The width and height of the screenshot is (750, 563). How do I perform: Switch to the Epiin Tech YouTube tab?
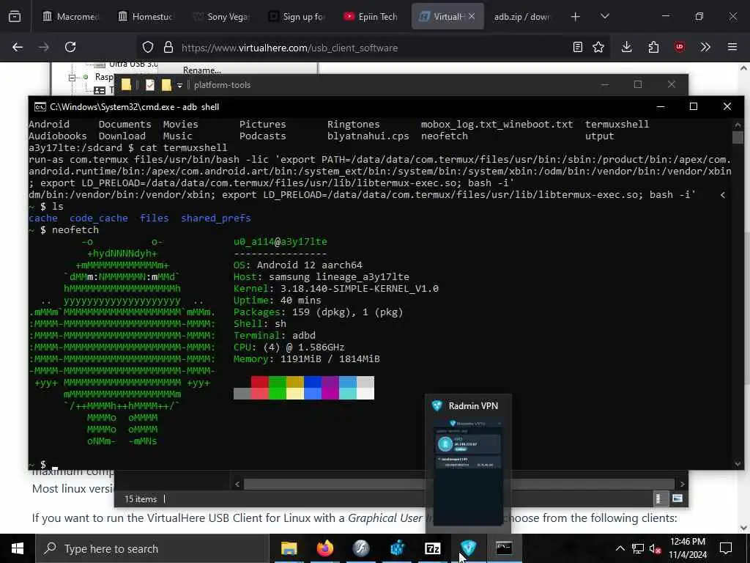pos(371,17)
